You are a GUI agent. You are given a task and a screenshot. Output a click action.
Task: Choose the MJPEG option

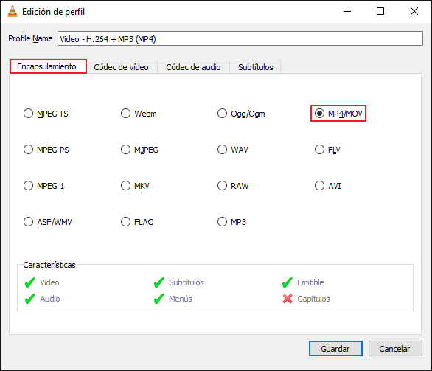click(139, 150)
